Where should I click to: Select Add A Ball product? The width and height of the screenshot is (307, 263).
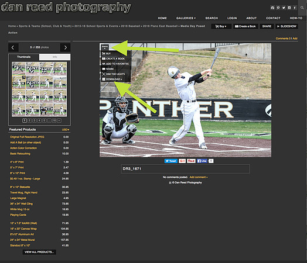(x=26, y=143)
